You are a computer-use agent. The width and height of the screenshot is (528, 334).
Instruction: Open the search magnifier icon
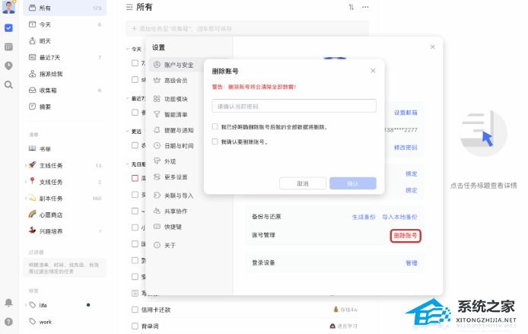click(x=9, y=85)
